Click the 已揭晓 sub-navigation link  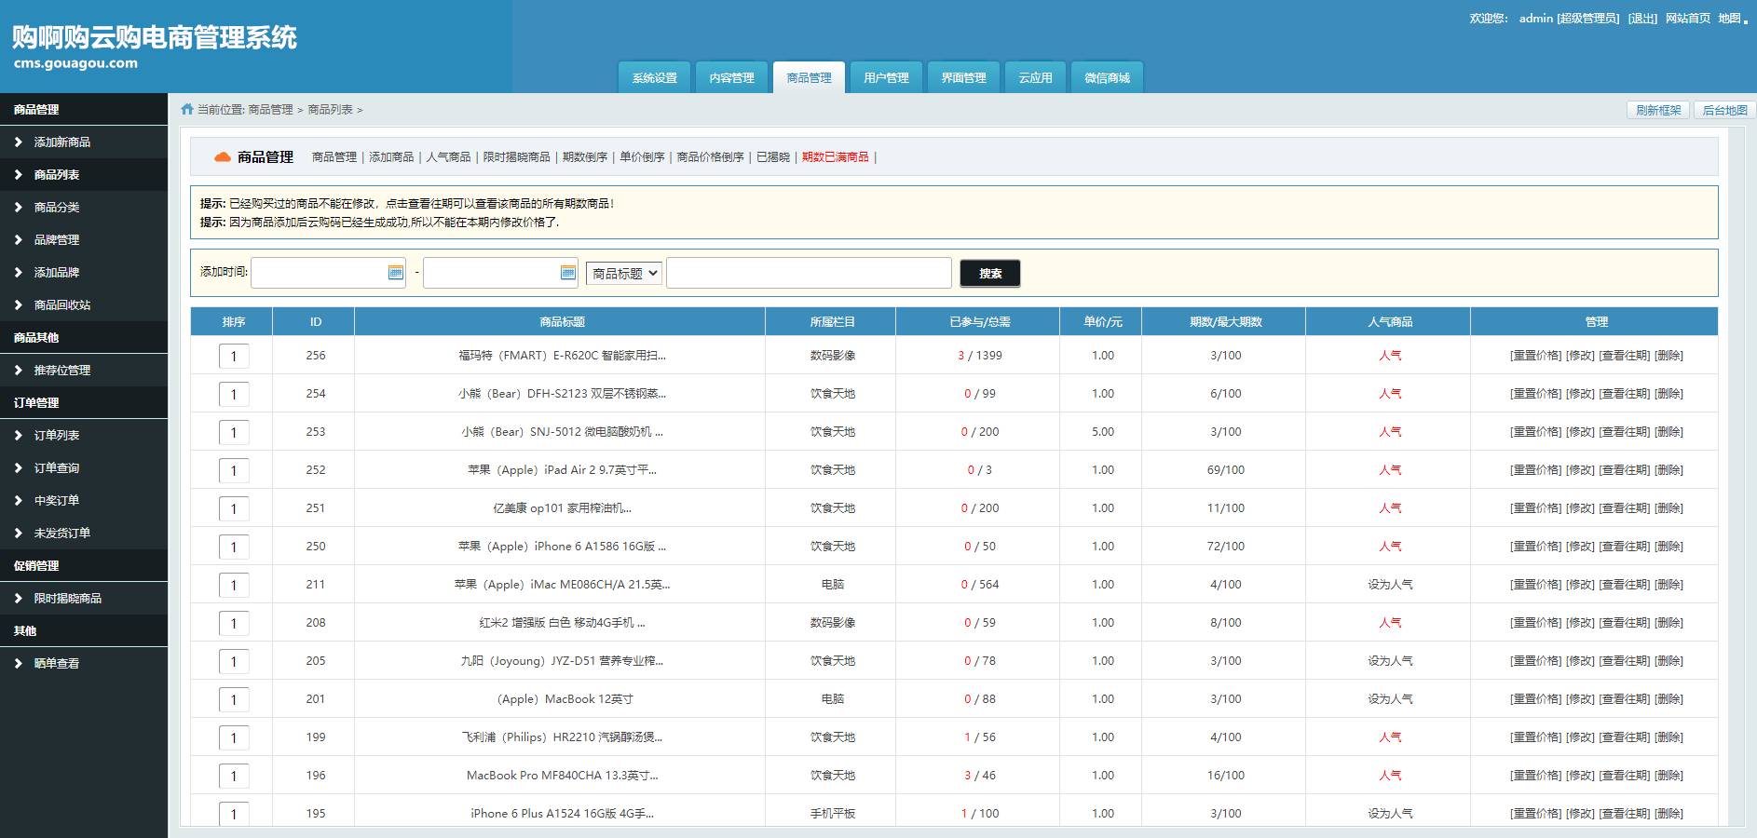[x=773, y=157]
